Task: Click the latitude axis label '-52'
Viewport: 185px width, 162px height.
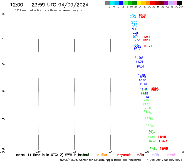Action: point(2,39)
